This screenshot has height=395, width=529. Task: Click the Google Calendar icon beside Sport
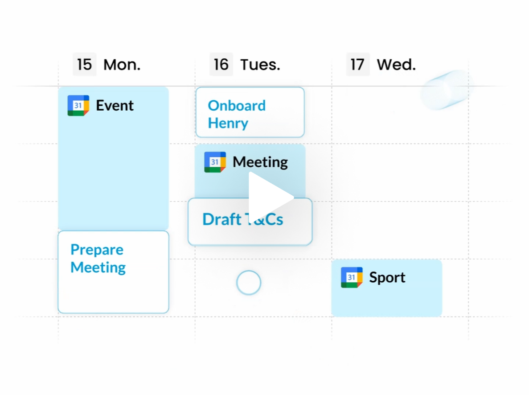coord(352,278)
